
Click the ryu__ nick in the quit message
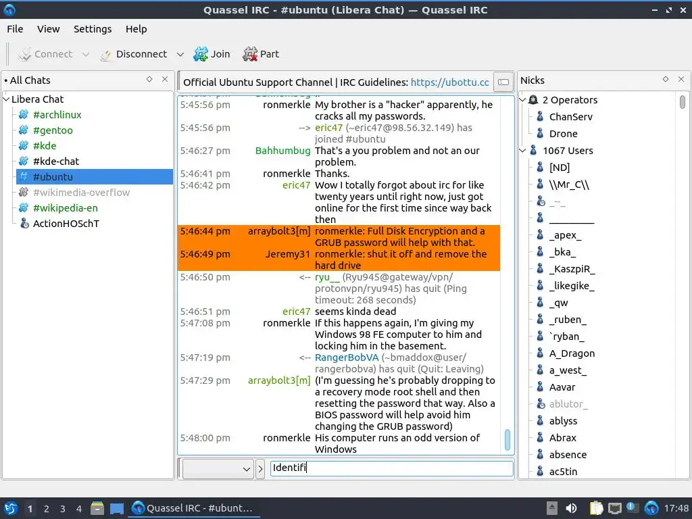pyautogui.click(x=327, y=277)
